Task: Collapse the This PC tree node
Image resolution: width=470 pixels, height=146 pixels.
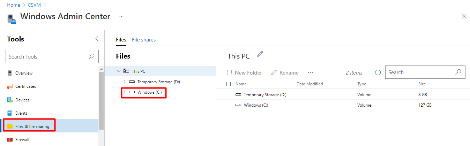Action: [119, 71]
